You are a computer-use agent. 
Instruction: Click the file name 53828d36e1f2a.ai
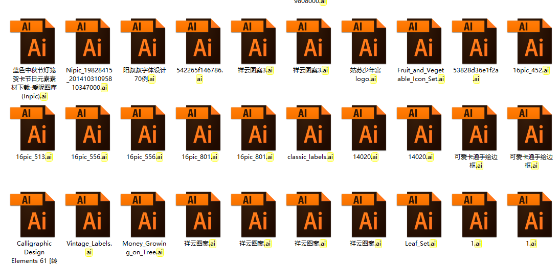tap(476, 74)
